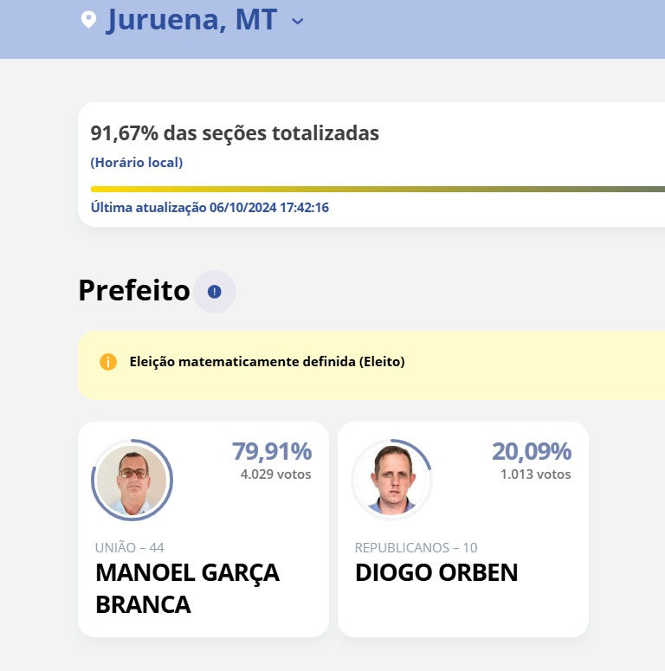Image resolution: width=665 pixels, height=671 pixels.
Task: Click the 20,09% vote percentage
Action: pyautogui.click(x=532, y=451)
